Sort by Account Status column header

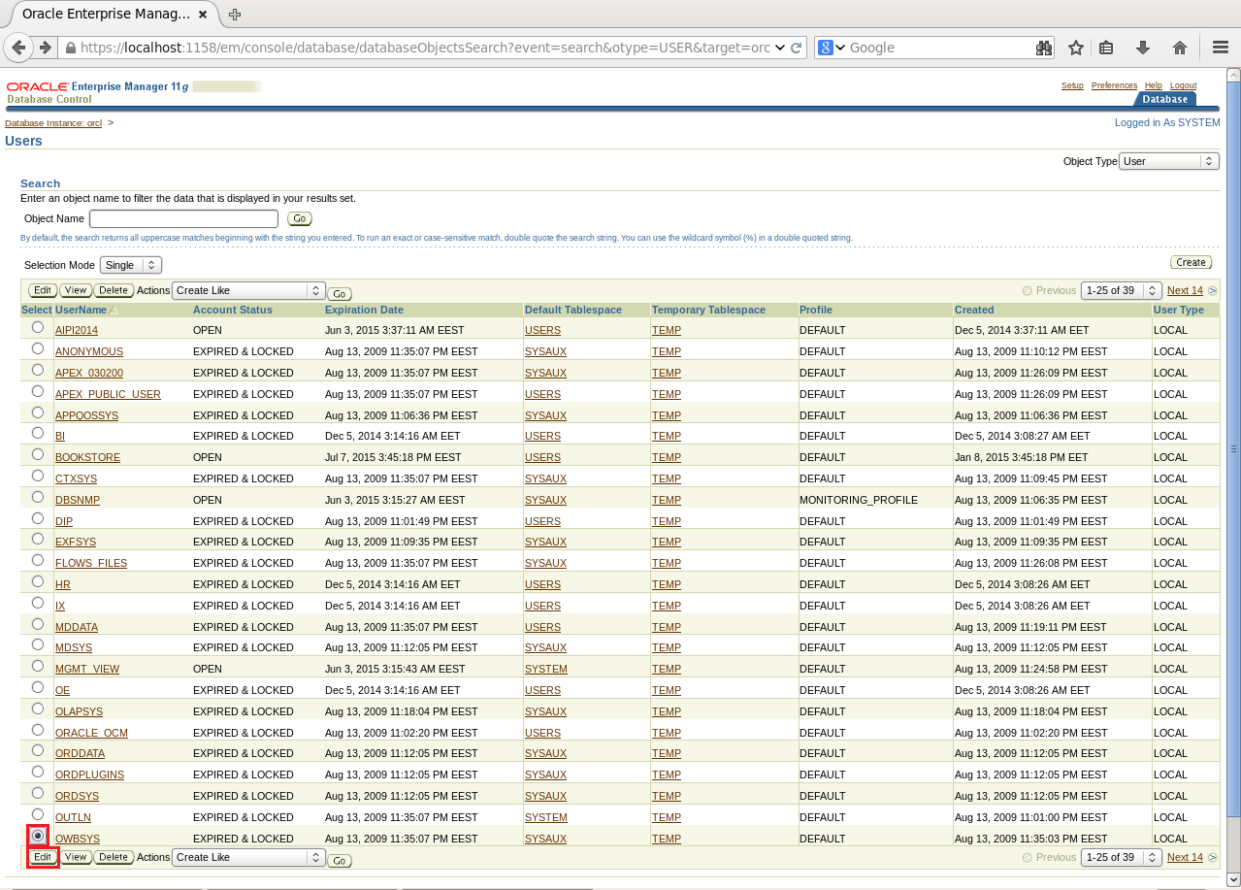[233, 310]
